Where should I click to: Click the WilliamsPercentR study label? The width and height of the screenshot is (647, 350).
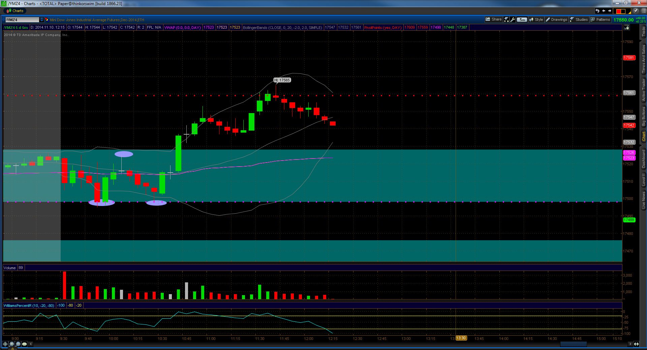point(29,306)
